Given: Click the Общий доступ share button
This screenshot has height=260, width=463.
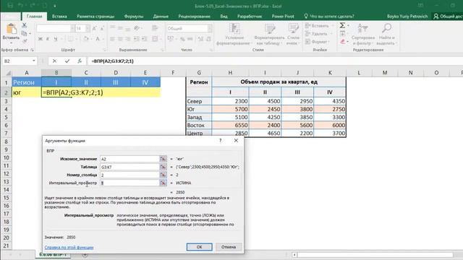Looking at the screenshot, I should coord(448,16).
